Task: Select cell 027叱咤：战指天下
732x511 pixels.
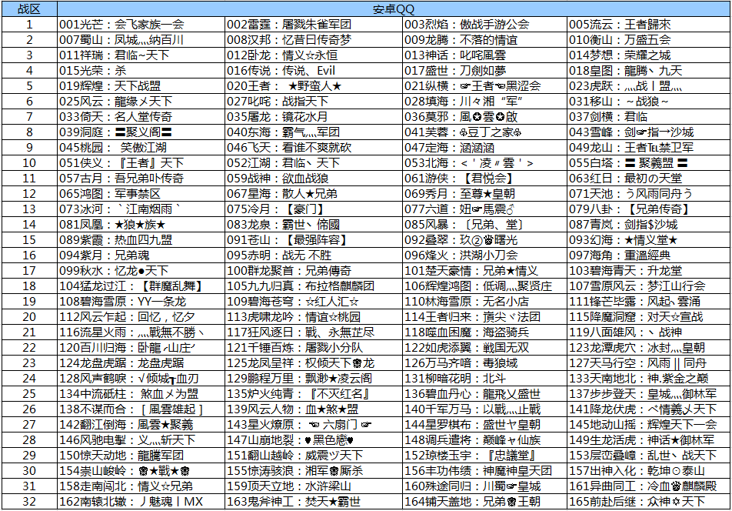Action: pos(314,102)
